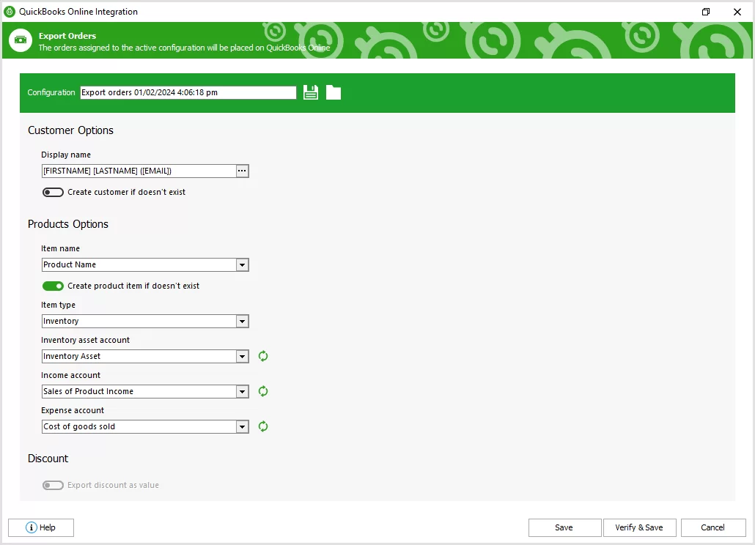
Task: Click inside the Configuration name field
Action: click(x=187, y=92)
